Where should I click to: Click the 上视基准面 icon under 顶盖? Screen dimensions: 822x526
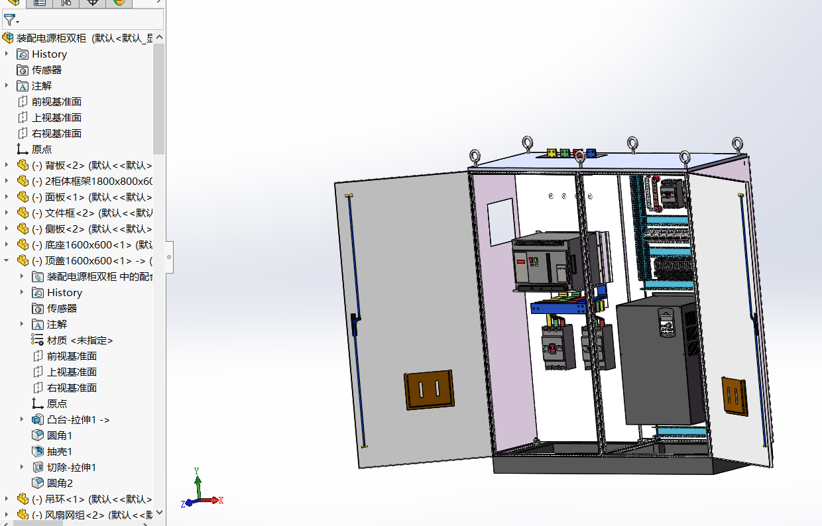(x=38, y=372)
